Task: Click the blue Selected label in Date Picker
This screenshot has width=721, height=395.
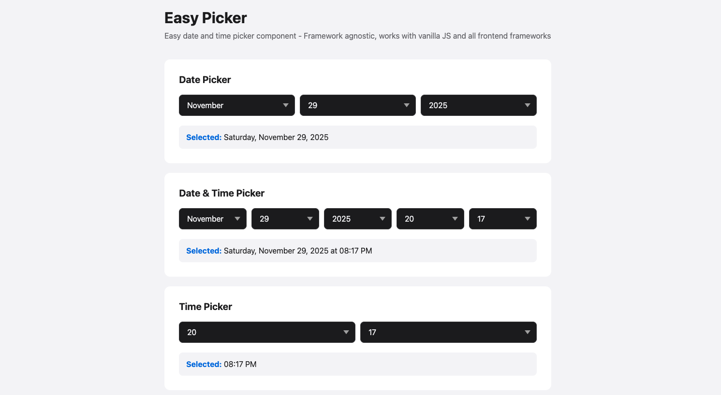Action: (204, 137)
